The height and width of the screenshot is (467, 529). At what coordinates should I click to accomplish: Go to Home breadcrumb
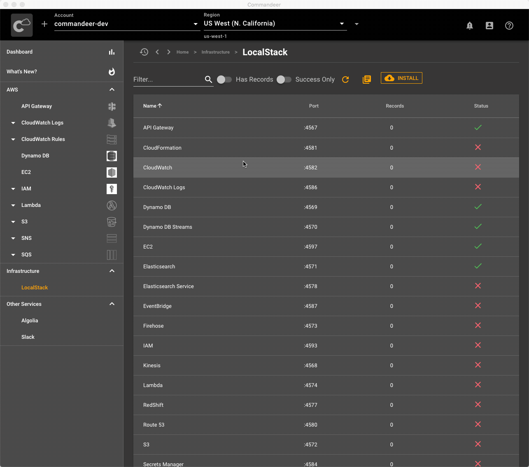[182, 52]
